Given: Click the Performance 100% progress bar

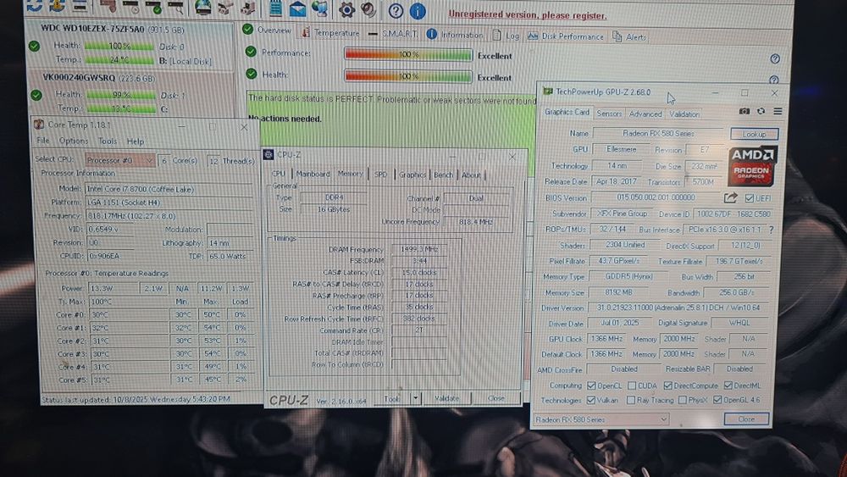Looking at the screenshot, I should coord(408,54).
